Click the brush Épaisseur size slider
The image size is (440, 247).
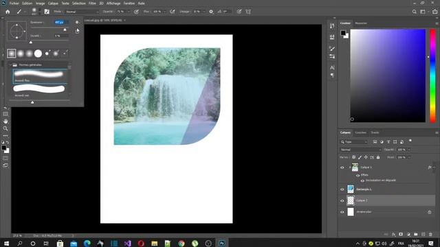tap(49, 28)
